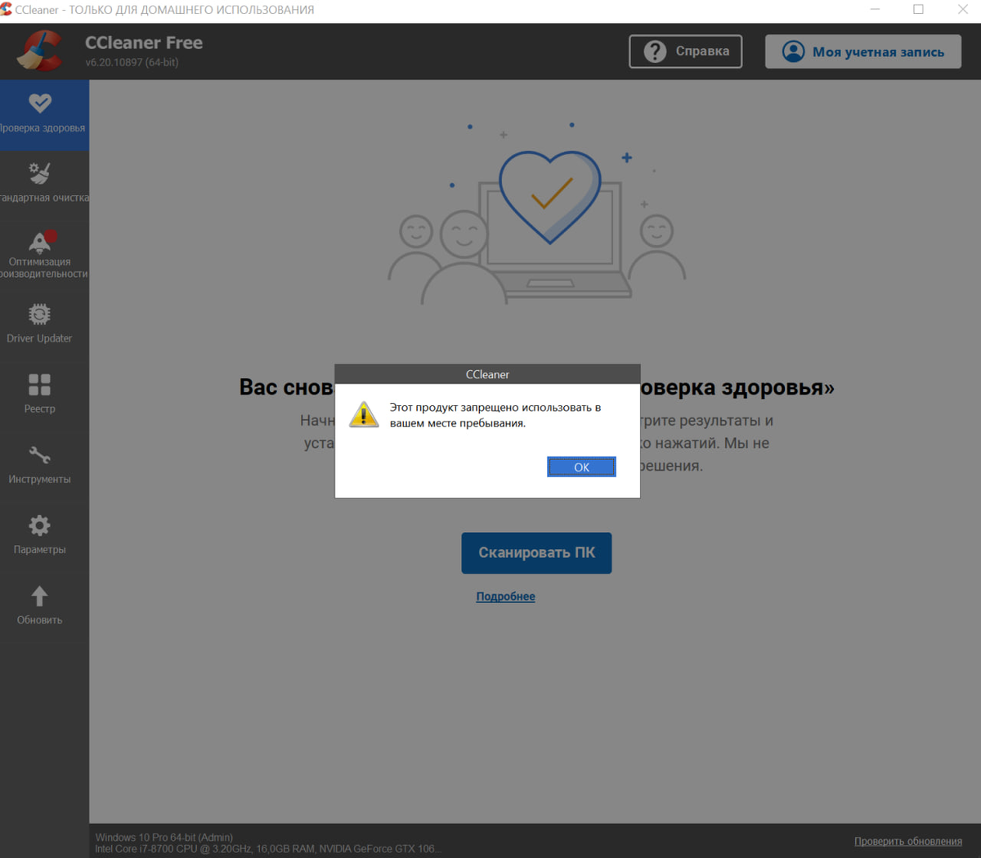Click the Windows 10 Pro system info text
The height and width of the screenshot is (858, 981).
pos(164,838)
